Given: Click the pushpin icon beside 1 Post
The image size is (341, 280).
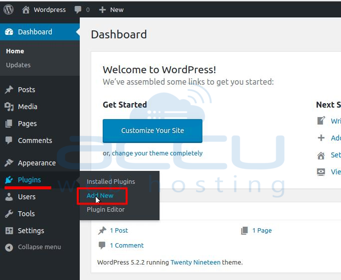Looking at the screenshot, I should (x=102, y=231).
